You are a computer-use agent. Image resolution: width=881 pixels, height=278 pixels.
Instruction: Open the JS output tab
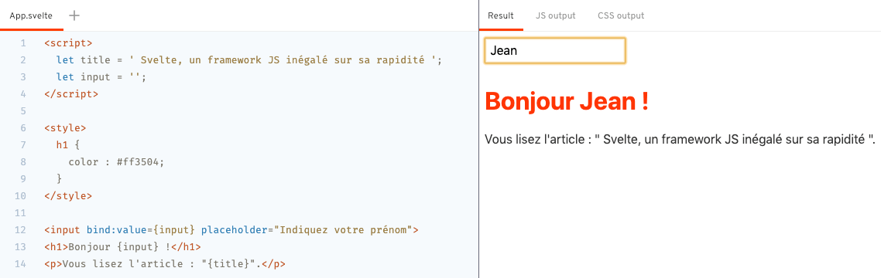point(556,15)
